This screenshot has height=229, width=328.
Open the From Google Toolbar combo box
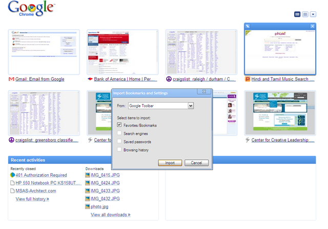161,106
